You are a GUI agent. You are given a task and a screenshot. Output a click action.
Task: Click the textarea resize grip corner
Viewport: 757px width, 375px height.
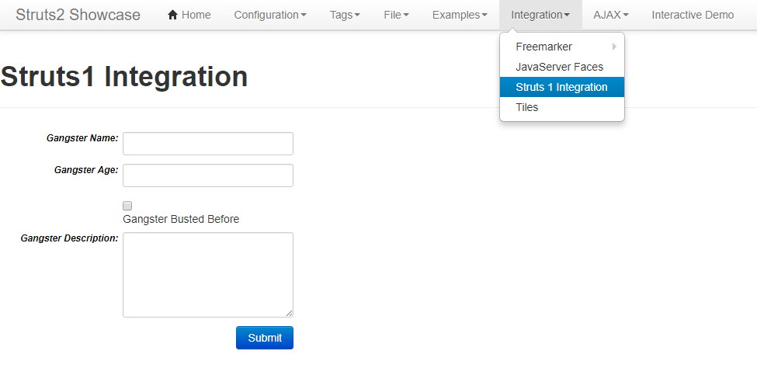[289, 313]
